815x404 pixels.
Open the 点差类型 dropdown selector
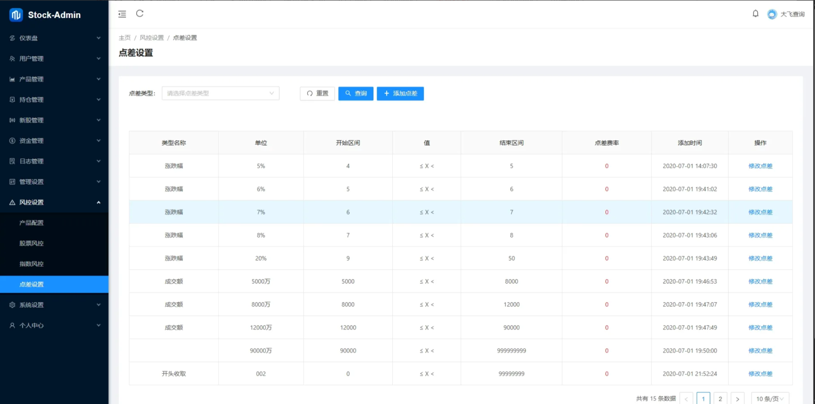pos(220,93)
